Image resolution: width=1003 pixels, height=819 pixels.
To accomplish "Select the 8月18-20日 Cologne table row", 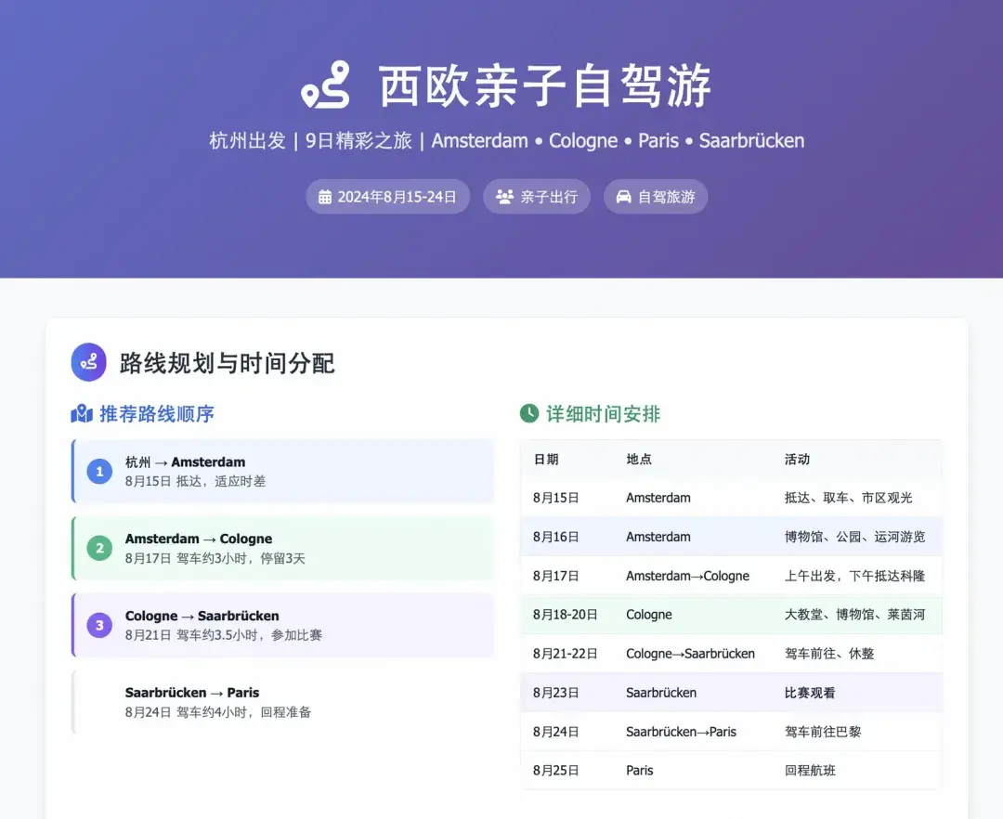I will [x=731, y=615].
